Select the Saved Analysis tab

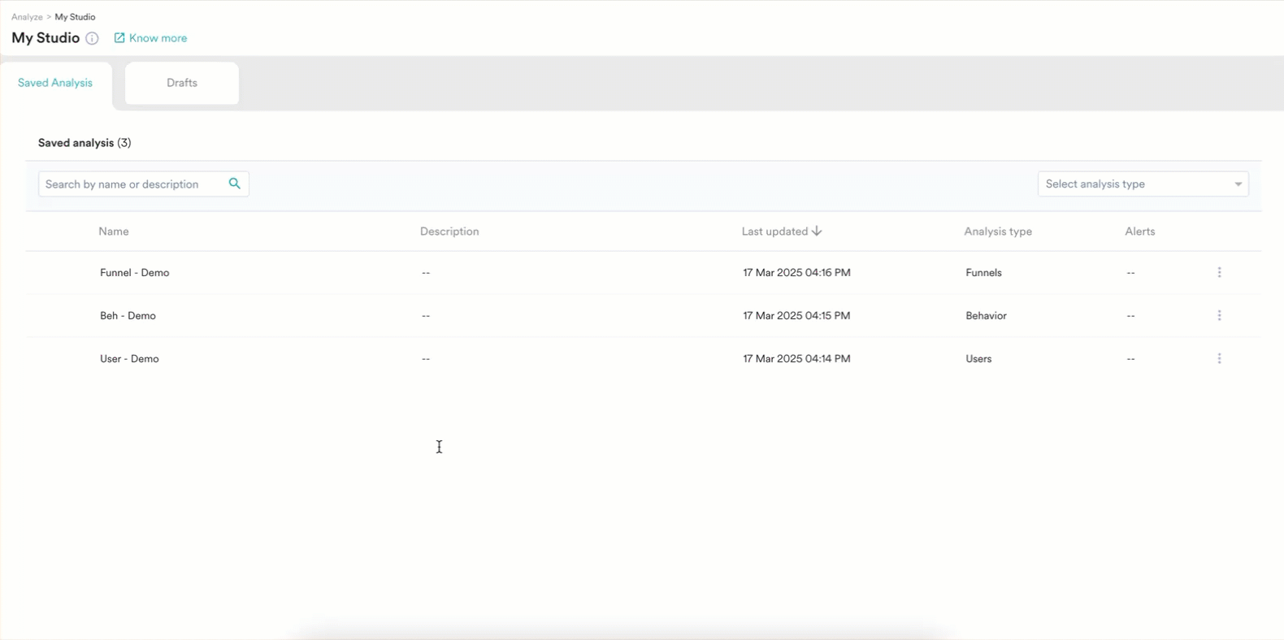tap(55, 83)
